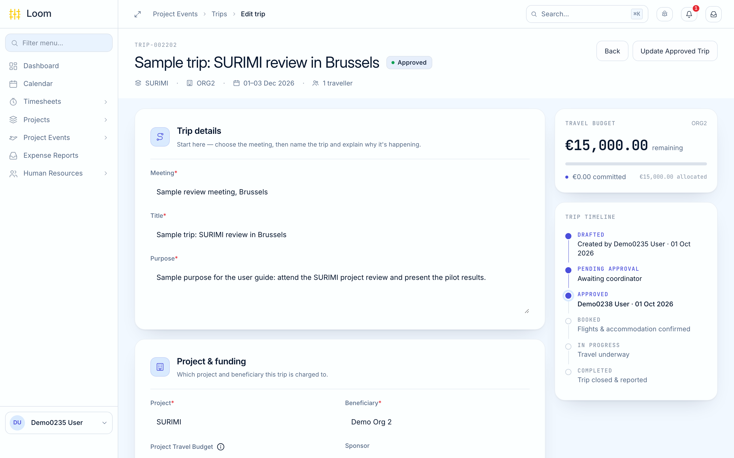Expand the Projects submenu chevron
Screen dimensions: 734x458
coord(106,120)
